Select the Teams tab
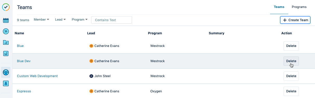 pyautogui.click(x=279, y=7)
